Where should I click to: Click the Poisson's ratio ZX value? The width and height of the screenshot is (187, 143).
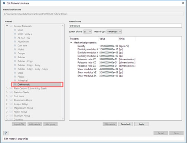[x=108, y=66]
